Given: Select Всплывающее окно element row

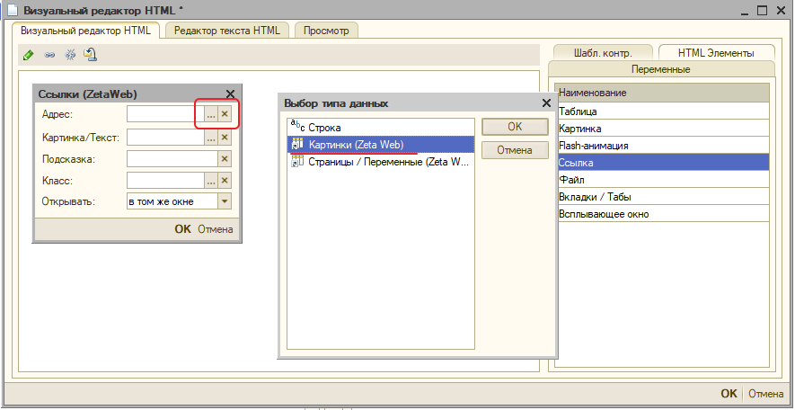Looking at the screenshot, I should click(662, 214).
